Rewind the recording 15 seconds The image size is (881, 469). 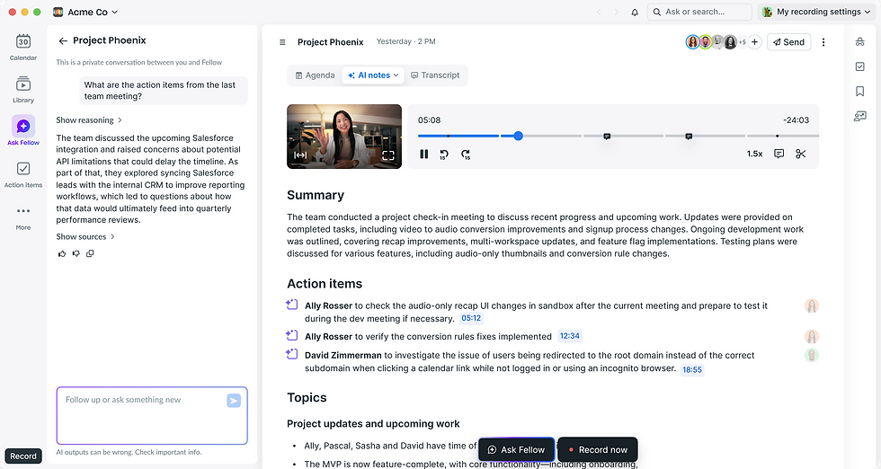[444, 155]
